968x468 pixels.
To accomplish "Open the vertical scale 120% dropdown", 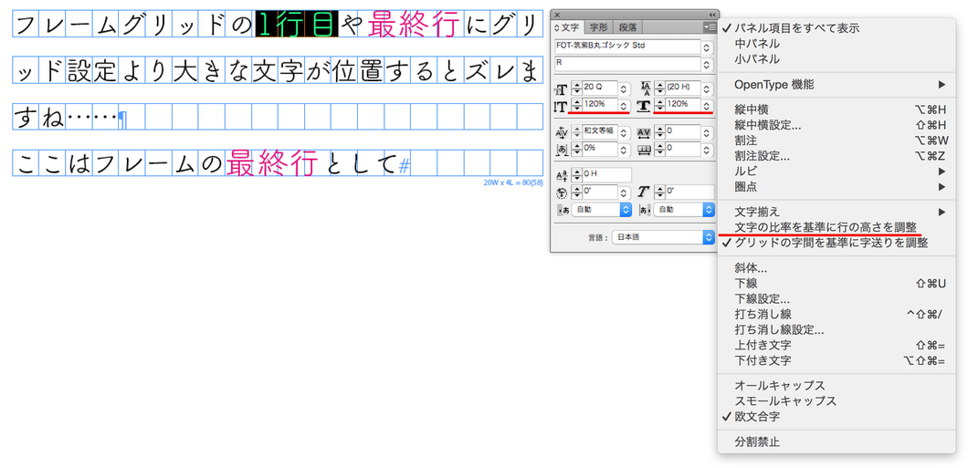I will pos(624,106).
